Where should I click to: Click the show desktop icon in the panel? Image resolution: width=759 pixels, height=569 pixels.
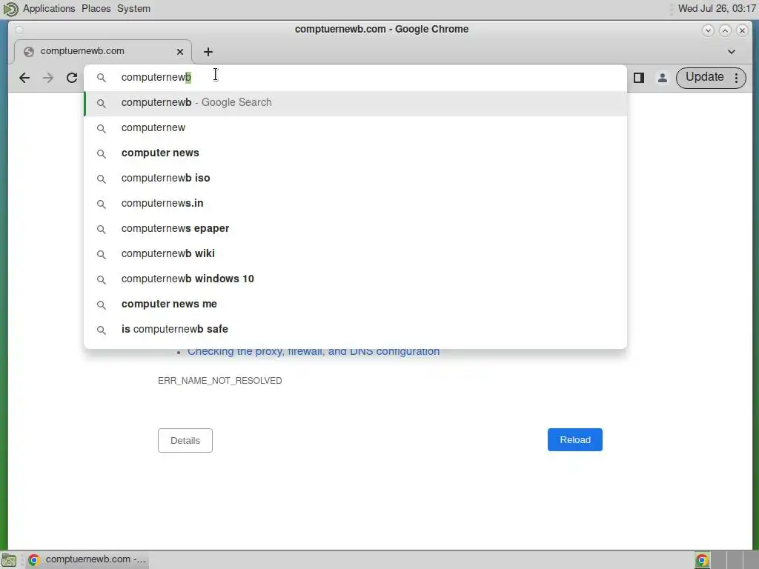tap(9, 560)
